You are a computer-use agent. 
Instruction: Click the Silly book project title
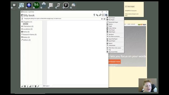(x=29, y=15)
